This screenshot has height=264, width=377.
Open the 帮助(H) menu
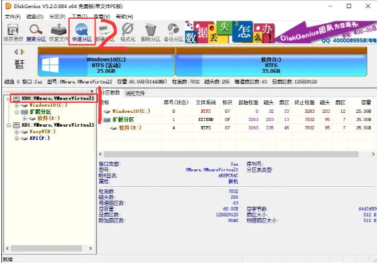coord(124,17)
